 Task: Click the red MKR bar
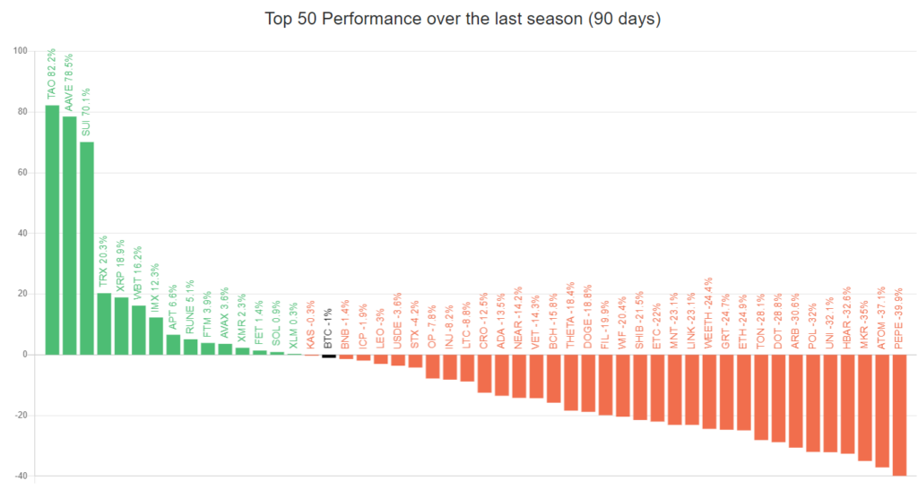865,408
